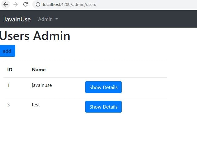
Task: Click the localhost address bar URL
Action: coord(69,5)
